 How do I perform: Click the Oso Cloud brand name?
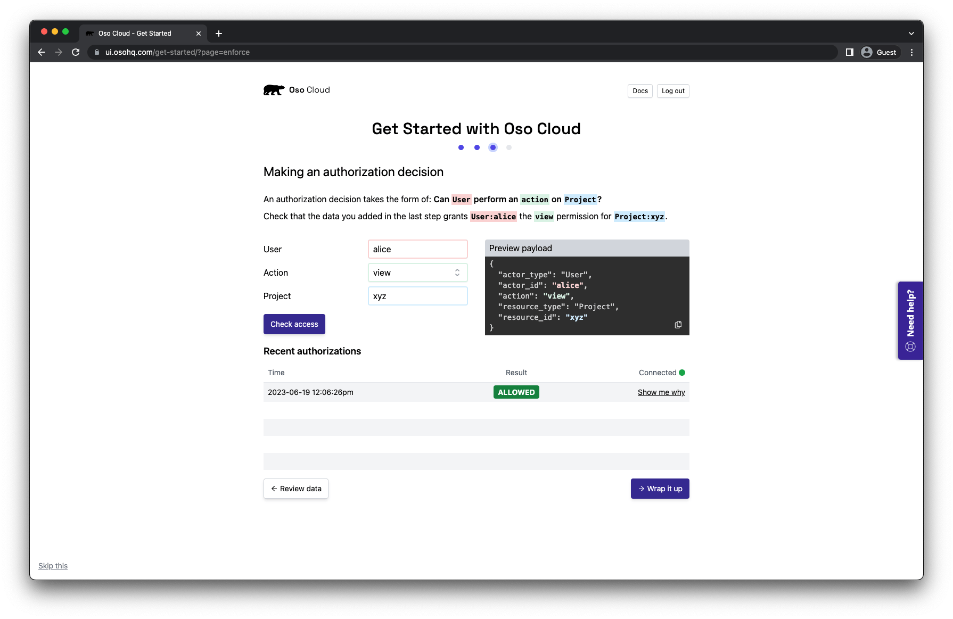(x=309, y=90)
